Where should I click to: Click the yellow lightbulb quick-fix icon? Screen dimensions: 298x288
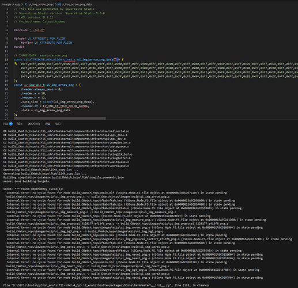16,63
